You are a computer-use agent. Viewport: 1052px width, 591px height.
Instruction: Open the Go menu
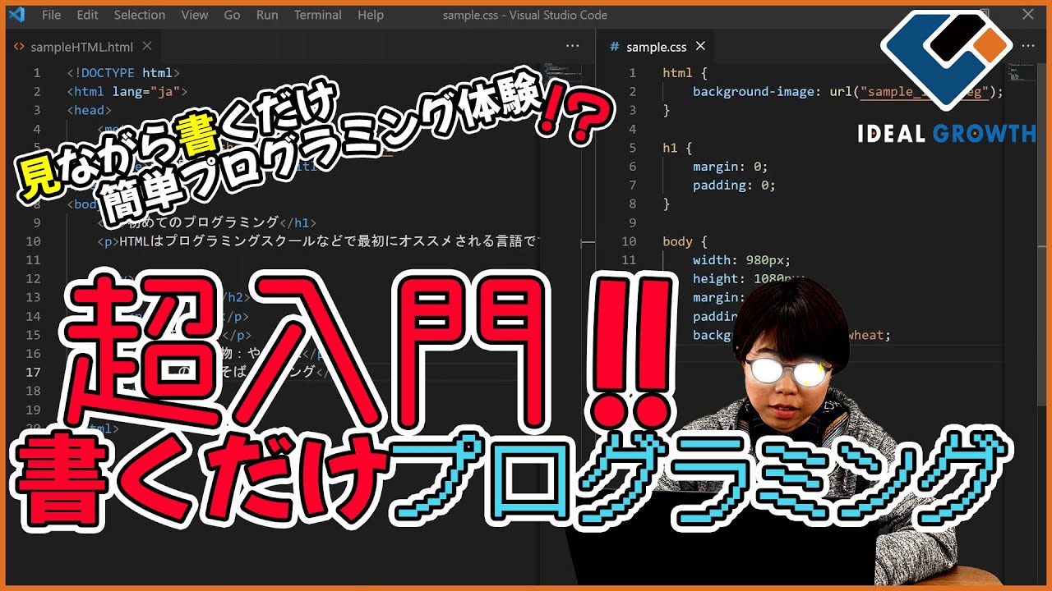(233, 15)
